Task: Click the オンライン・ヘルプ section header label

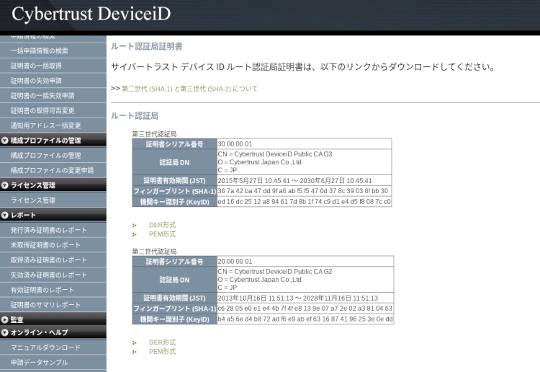Action: point(40,332)
